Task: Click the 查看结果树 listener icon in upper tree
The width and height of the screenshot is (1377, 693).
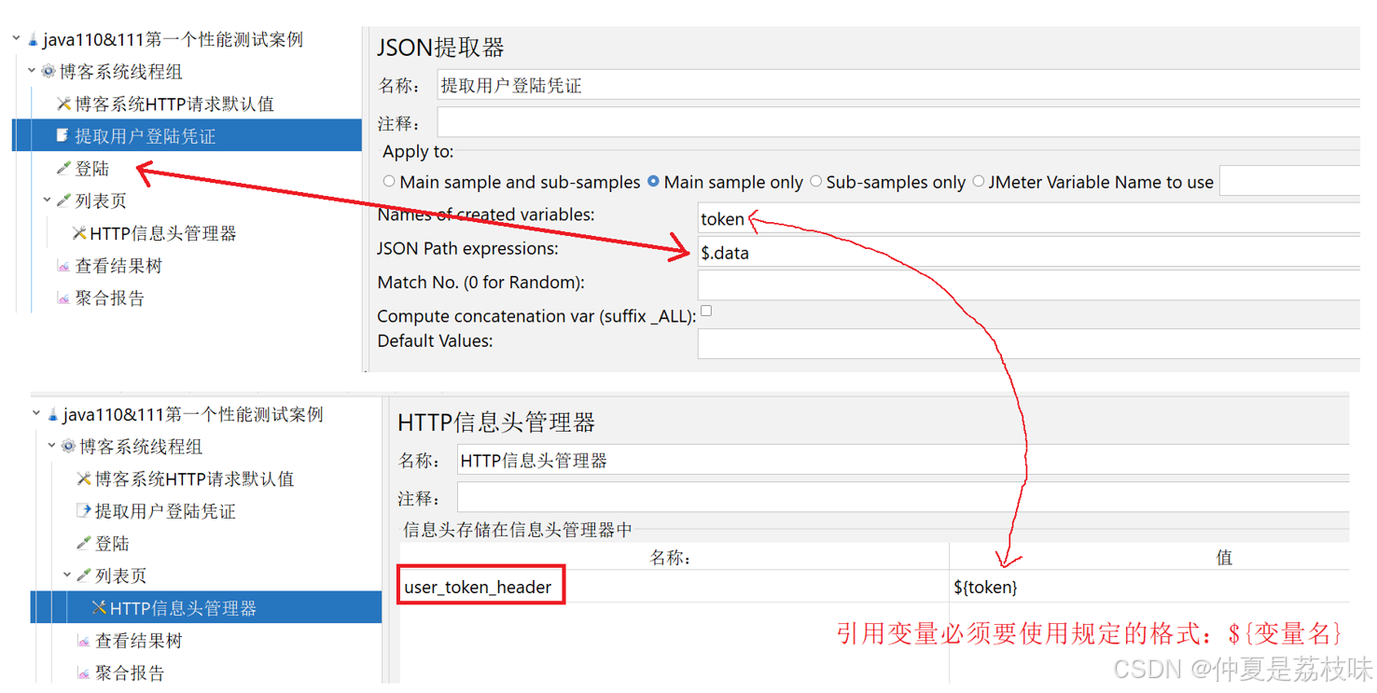Action: coord(63,266)
